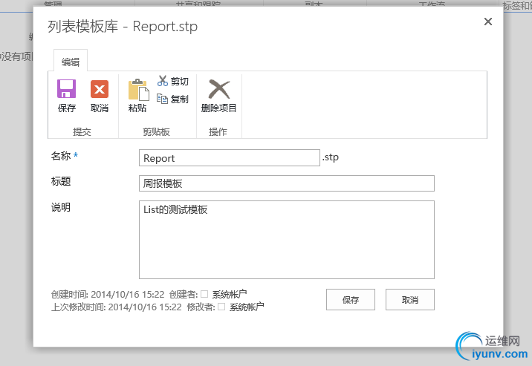Click the .stp extension text

pos(331,157)
